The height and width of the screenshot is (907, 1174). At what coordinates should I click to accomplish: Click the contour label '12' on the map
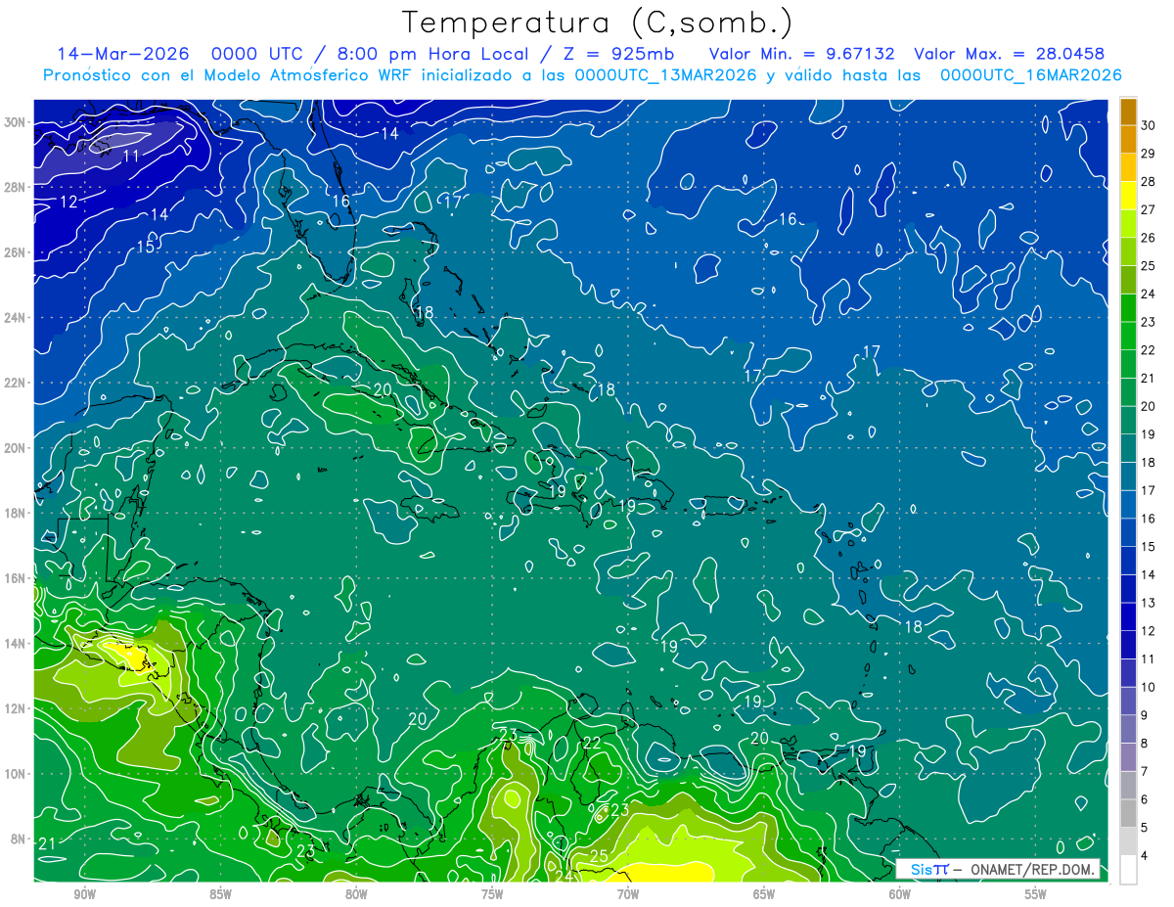pyautogui.click(x=68, y=202)
